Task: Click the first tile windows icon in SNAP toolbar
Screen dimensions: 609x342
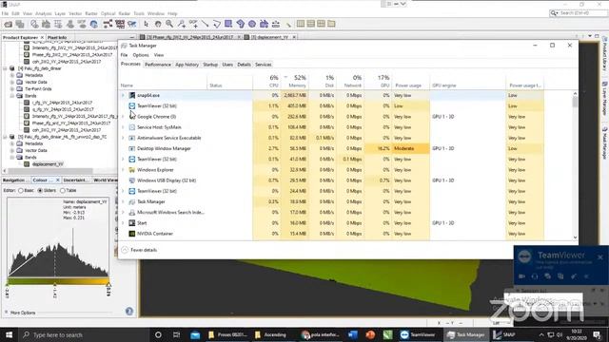Action: click(301, 24)
